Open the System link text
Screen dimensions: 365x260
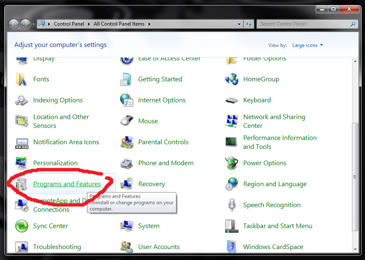[x=149, y=226]
